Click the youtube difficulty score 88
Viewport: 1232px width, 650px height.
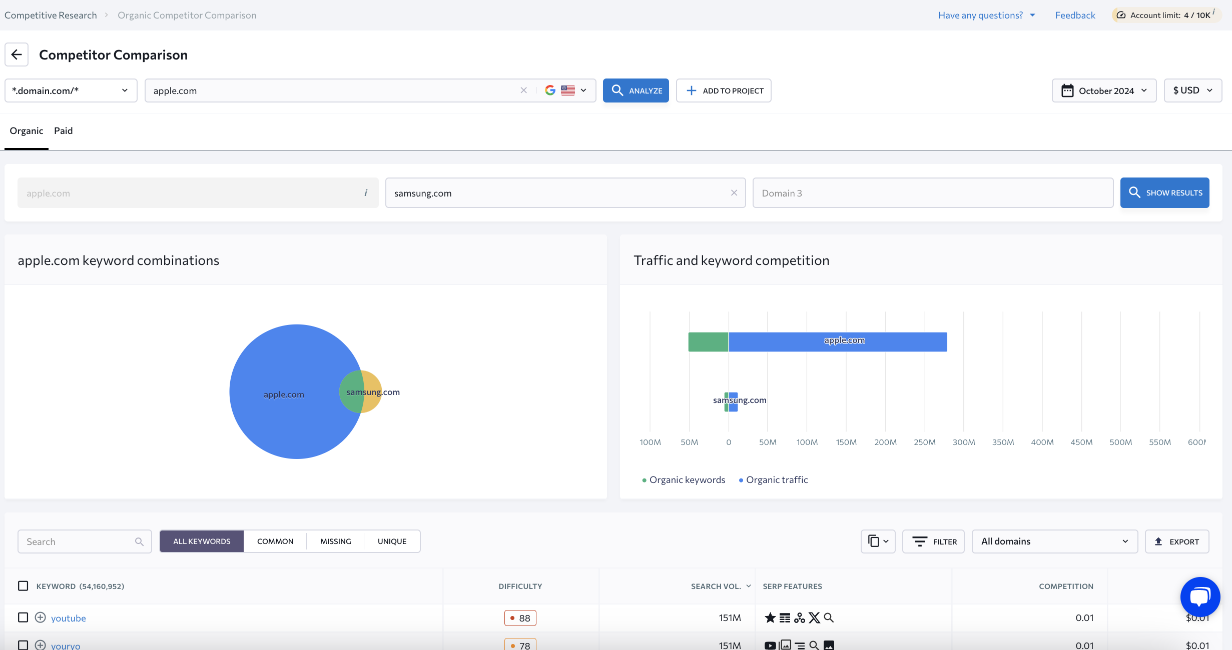point(520,618)
